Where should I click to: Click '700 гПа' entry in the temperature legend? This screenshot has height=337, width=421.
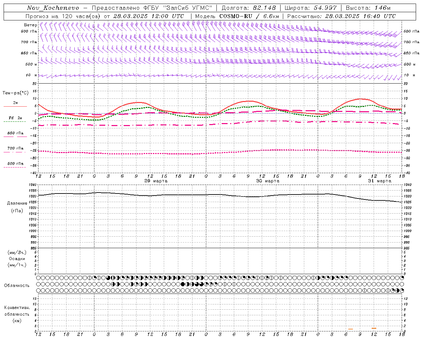pyautogui.click(x=15, y=148)
